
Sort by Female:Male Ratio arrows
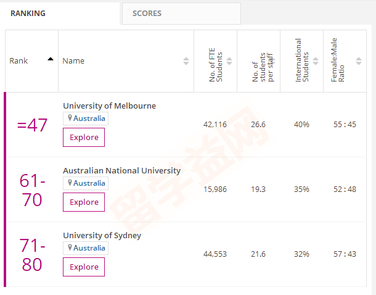coord(359,61)
